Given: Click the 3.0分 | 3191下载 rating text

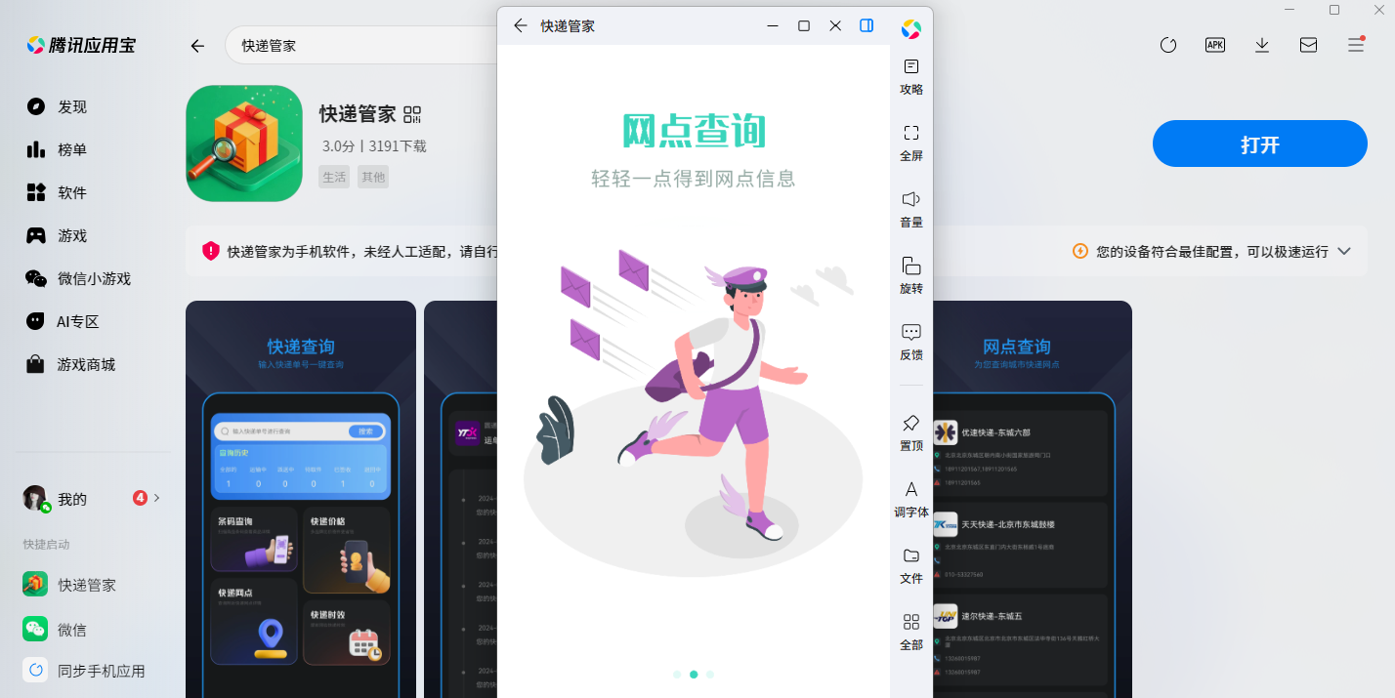Looking at the screenshot, I should (x=374, y=146).
